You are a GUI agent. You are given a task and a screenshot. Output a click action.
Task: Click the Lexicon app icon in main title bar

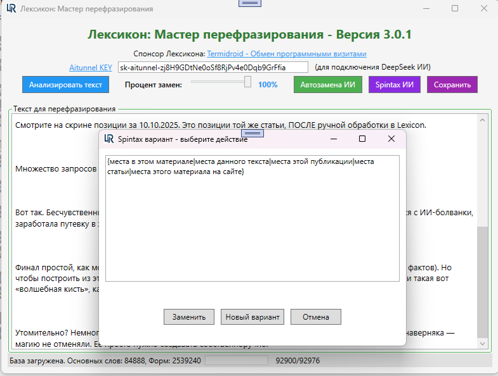[11, 9]
